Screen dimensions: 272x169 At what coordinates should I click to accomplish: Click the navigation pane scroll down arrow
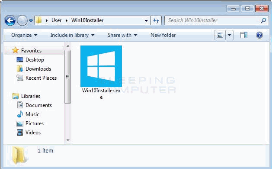pos(68,140)
